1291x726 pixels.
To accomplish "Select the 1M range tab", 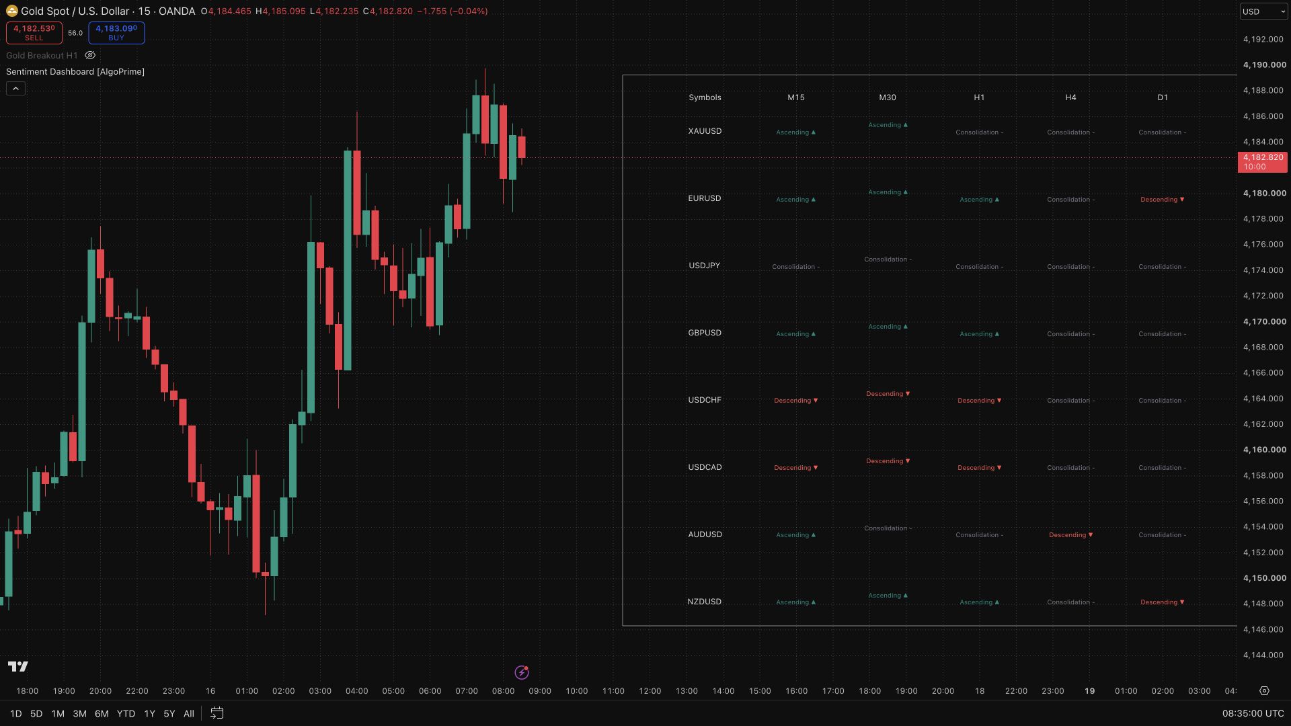I will tap(58, 714).
